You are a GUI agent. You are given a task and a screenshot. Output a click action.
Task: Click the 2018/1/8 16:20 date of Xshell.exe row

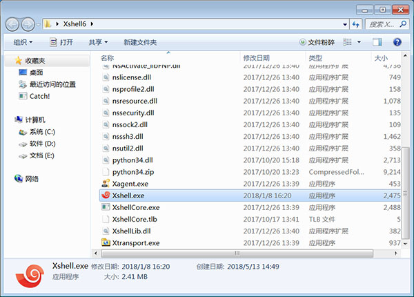pos(267,195)
